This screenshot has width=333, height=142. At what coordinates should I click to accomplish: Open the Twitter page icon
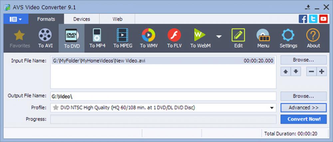pyautogui.click(x=313, y=19)
